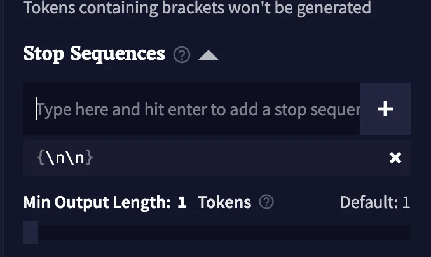The height and width of the screenshot is (257, 431).
Task: Click the Tokens unit label
Action: (x=224, y=202)
